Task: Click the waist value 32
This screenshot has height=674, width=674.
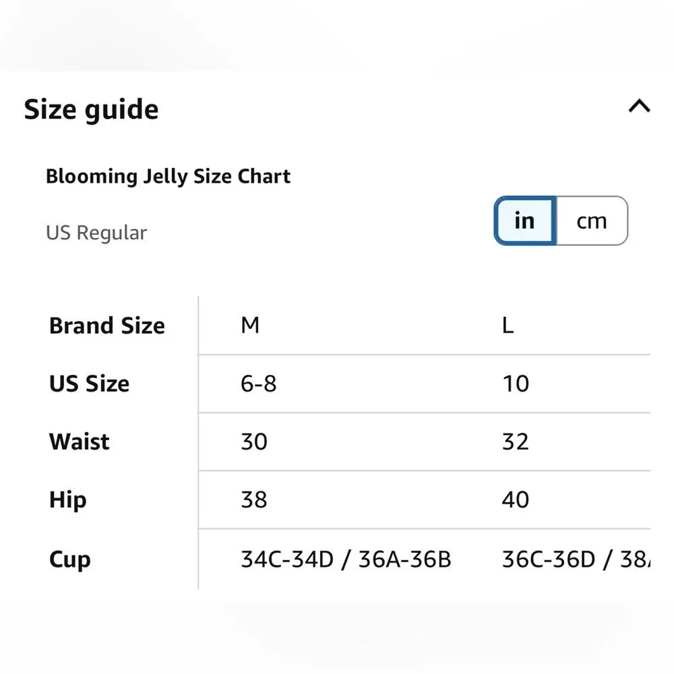Action: pyautogui.click(x=516, y=442)
